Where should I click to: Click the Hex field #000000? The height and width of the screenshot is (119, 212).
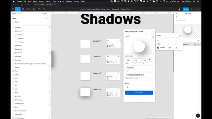point(139,68)
